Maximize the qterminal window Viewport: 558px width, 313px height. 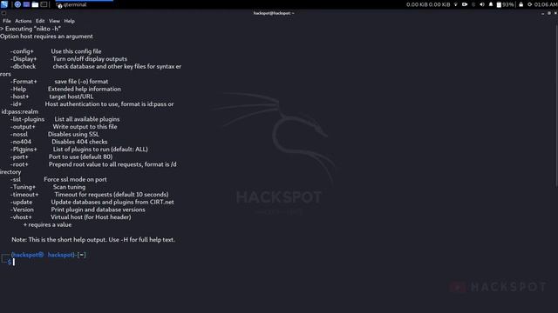[x=548, y=13]
